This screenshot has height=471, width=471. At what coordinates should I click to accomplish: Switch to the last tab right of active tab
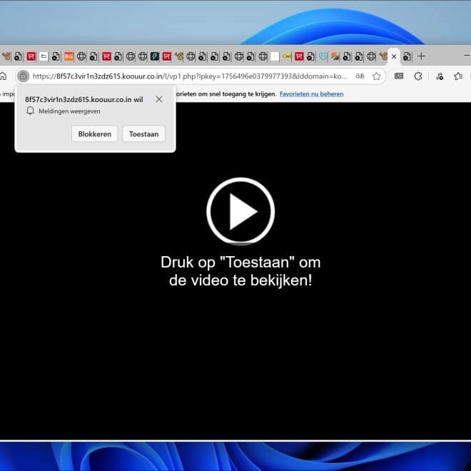click(407, 56)
